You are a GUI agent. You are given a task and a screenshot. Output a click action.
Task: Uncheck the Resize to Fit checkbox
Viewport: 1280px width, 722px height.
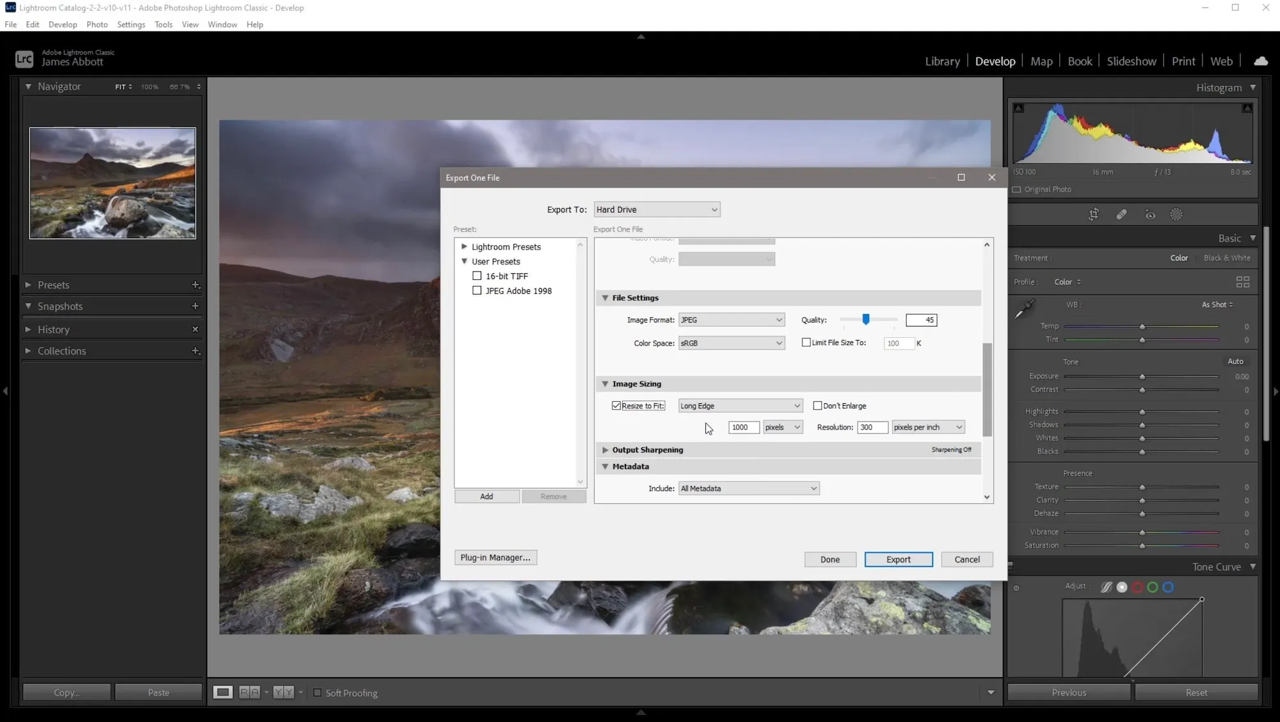[616, 406]
